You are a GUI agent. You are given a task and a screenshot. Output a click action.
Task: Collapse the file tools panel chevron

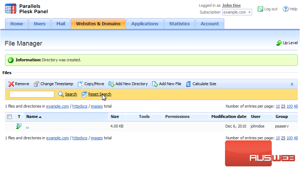point(292,84)
